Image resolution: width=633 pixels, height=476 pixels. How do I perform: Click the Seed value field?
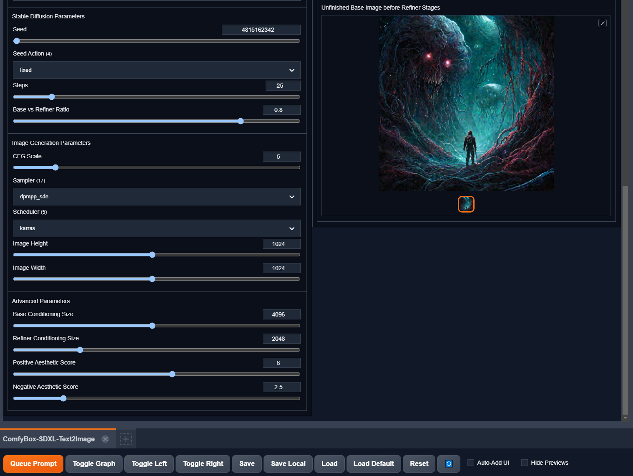[261, 30]
